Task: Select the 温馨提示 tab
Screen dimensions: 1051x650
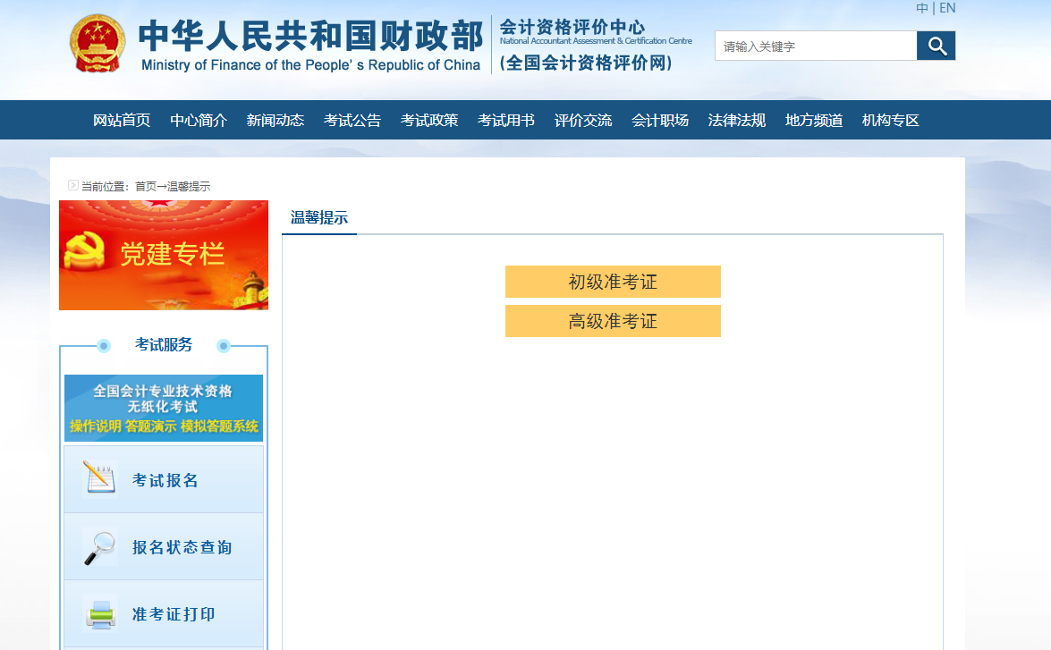Action: coord(319,217)
